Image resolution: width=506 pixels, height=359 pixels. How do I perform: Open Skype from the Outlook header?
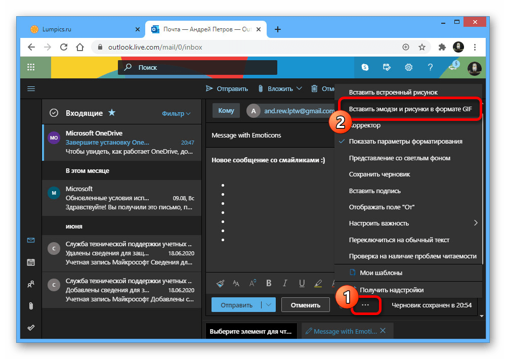pyautogui.click(x=365, y=67)
